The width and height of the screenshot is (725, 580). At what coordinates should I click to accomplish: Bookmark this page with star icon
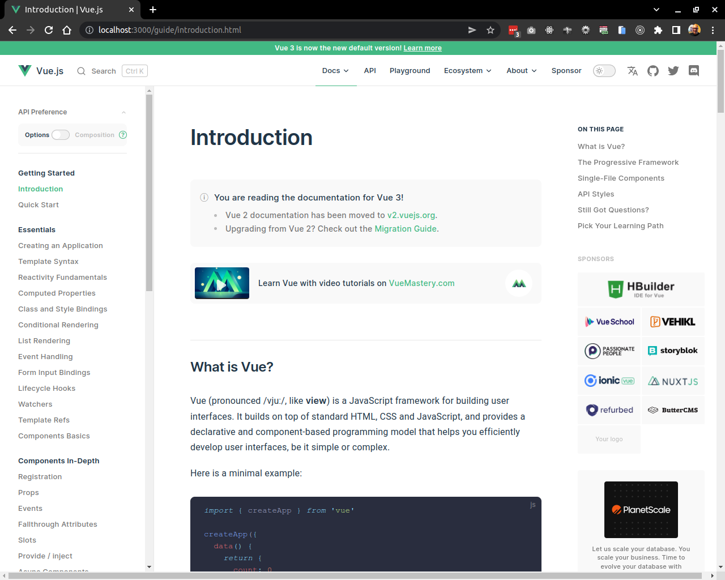(x=491, y=30)
